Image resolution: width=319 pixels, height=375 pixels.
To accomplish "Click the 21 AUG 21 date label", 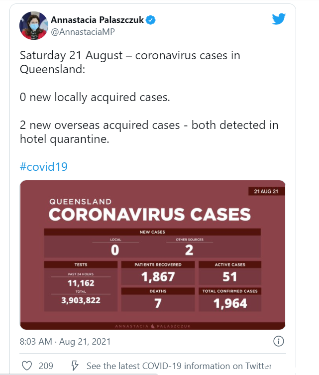I will (266, 191).
